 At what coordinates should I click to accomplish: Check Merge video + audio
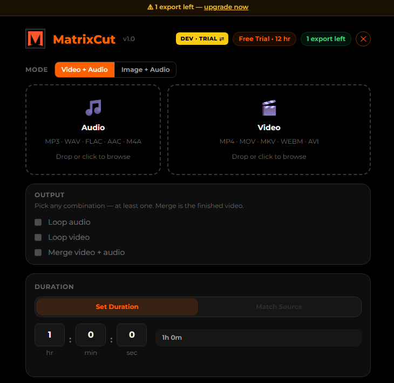click(38, 252)
